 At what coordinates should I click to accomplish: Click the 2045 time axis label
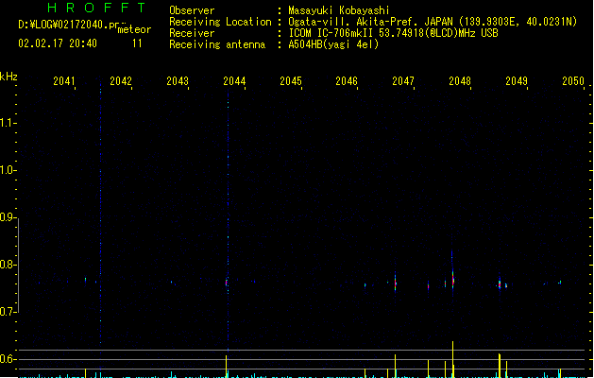(x=291, y=80)
